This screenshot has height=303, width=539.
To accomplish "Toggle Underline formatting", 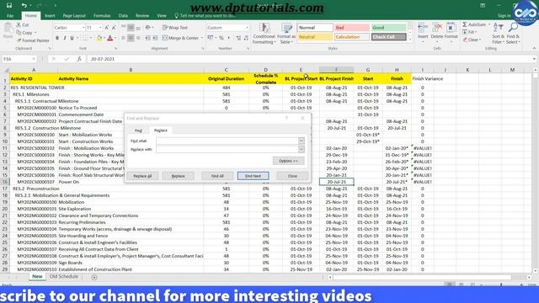I will 72,38.
